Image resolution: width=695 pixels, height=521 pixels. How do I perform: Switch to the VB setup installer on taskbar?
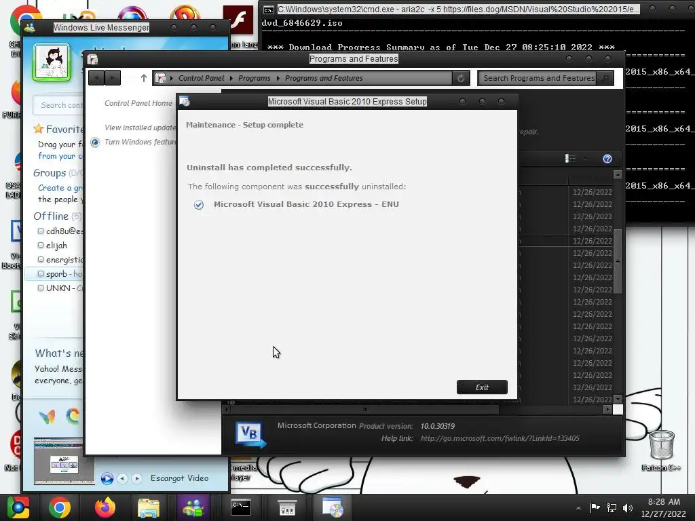click(x=333, y=507)
